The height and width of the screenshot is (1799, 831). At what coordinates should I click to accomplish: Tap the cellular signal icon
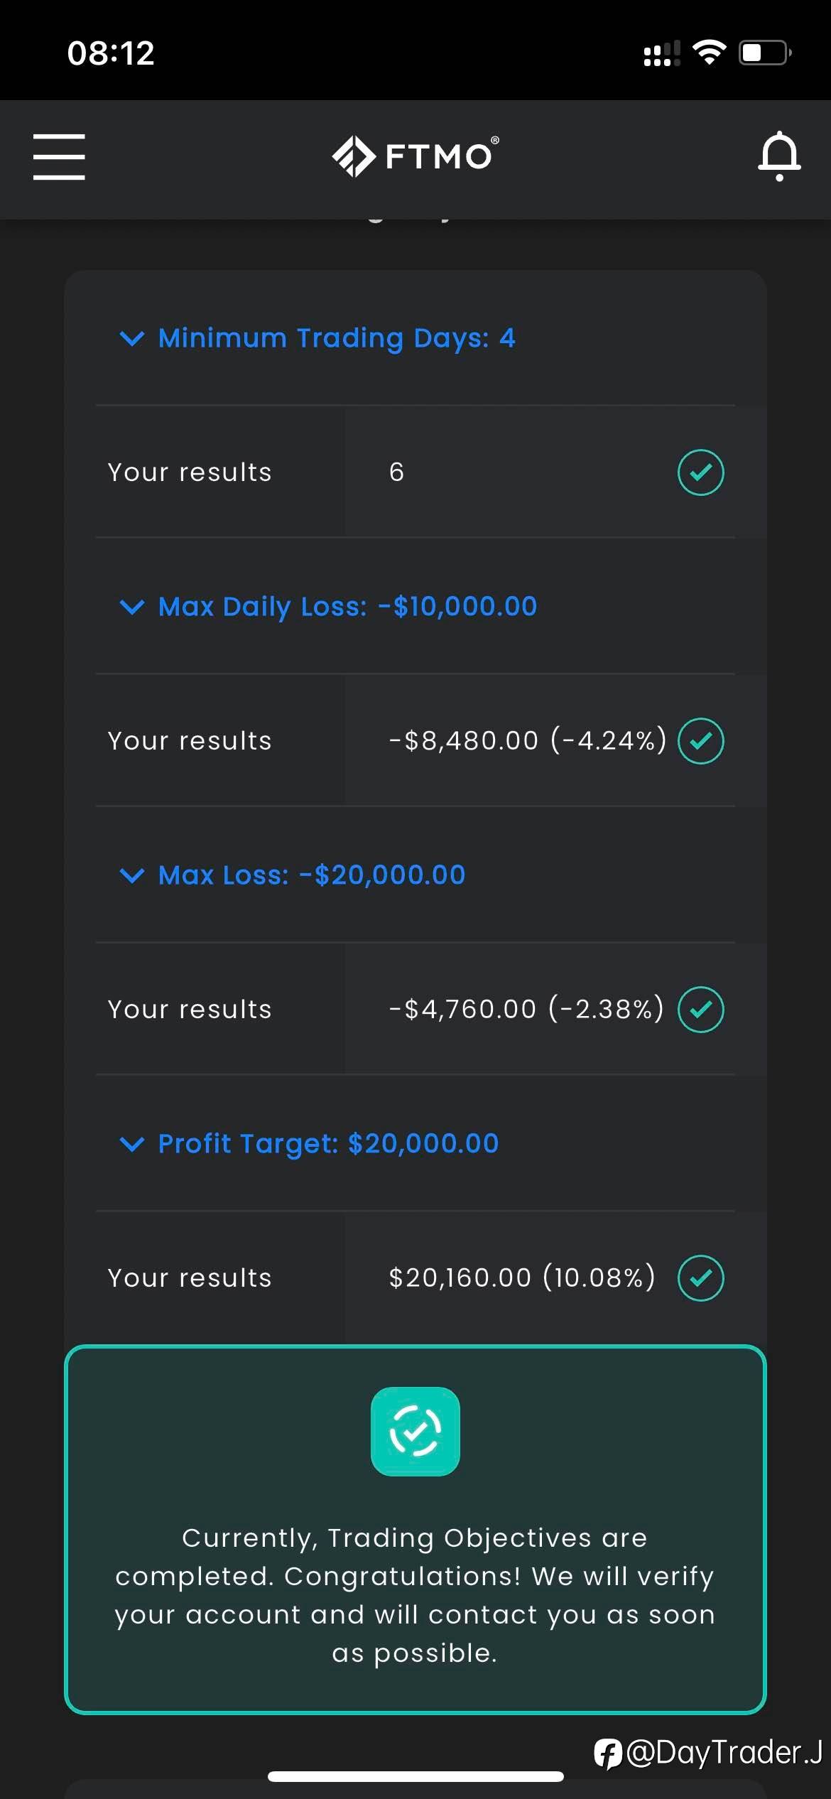(661, 53)
